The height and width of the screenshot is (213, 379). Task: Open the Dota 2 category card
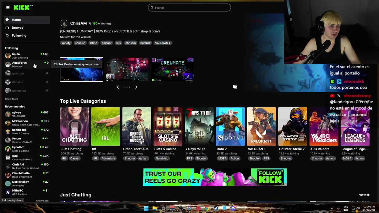click(230, 127)
